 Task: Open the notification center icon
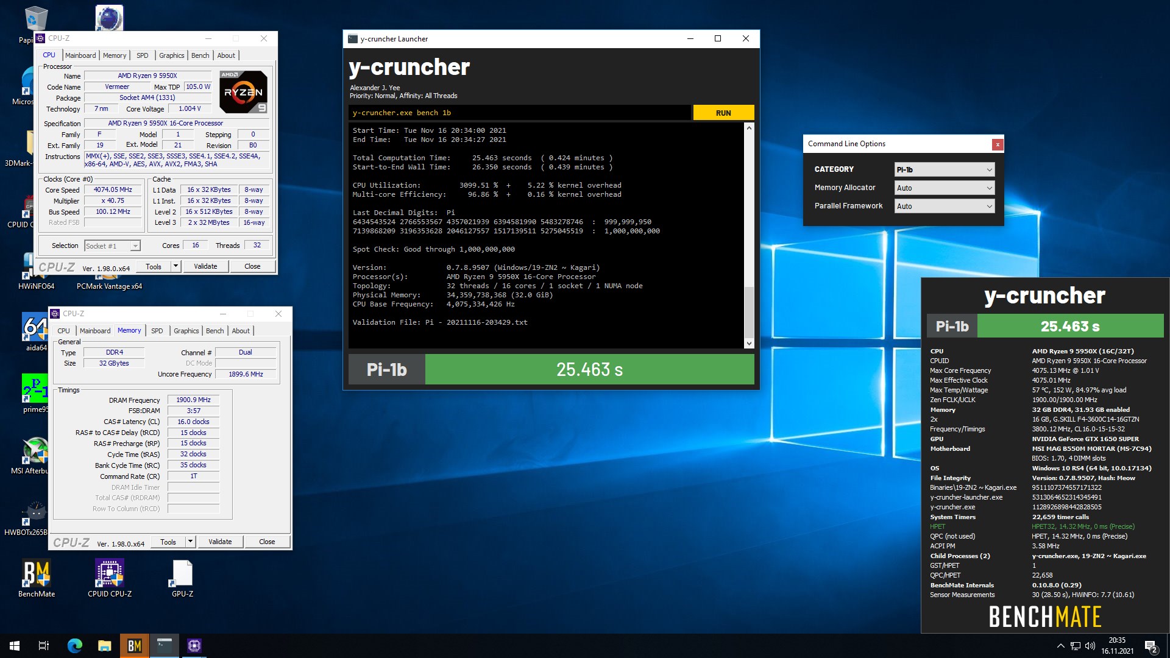click(x=1151, y=646)
